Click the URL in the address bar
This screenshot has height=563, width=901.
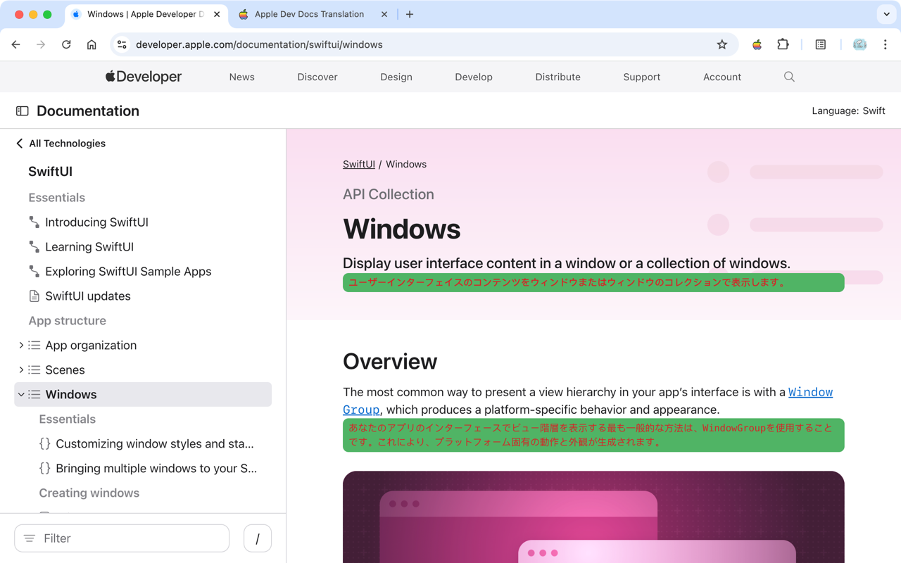pos(259,44)
